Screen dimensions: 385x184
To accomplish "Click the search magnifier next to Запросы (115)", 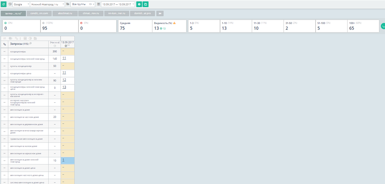I will click(30, 44).
